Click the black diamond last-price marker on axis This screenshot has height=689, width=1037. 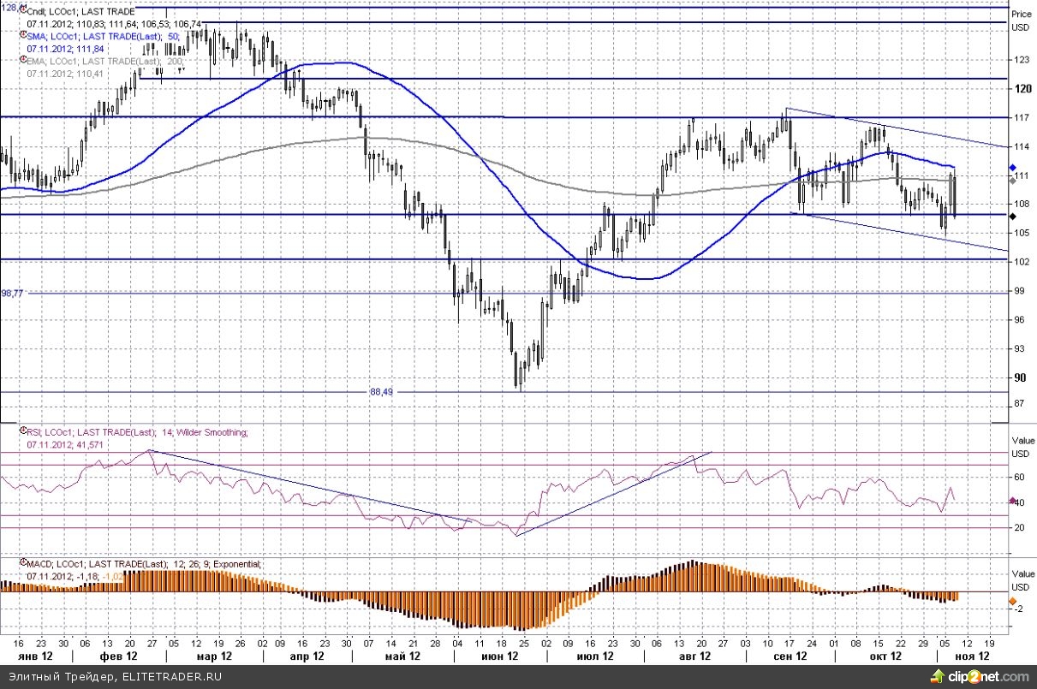click(1013, 217)
